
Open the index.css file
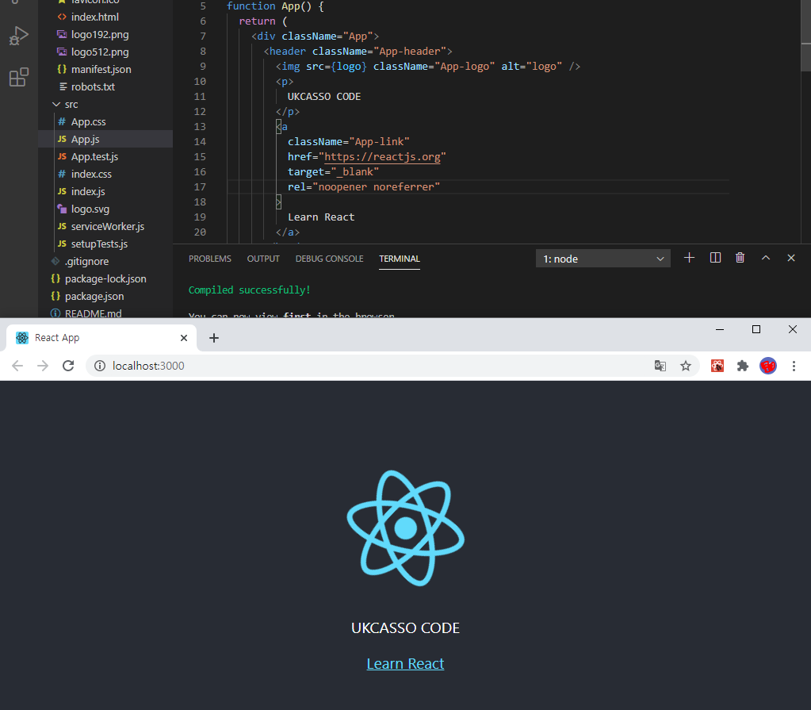point(91,174)
